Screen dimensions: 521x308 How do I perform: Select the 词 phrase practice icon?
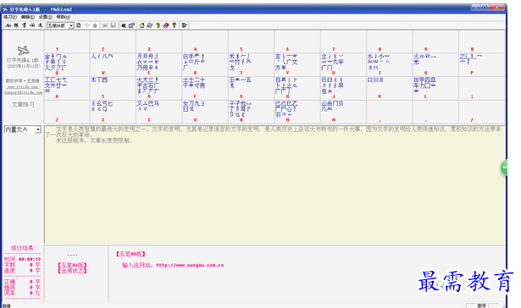tap(32, 25)
